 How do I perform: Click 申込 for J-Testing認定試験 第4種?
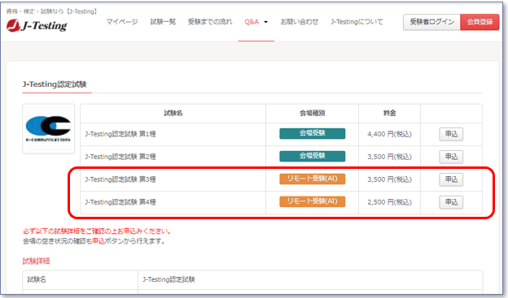(451, 202)
